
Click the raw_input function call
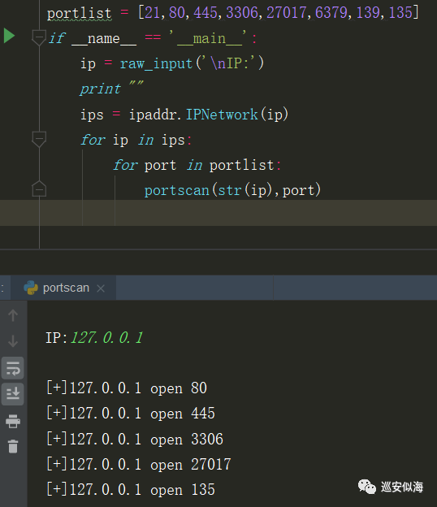(156, 63)
